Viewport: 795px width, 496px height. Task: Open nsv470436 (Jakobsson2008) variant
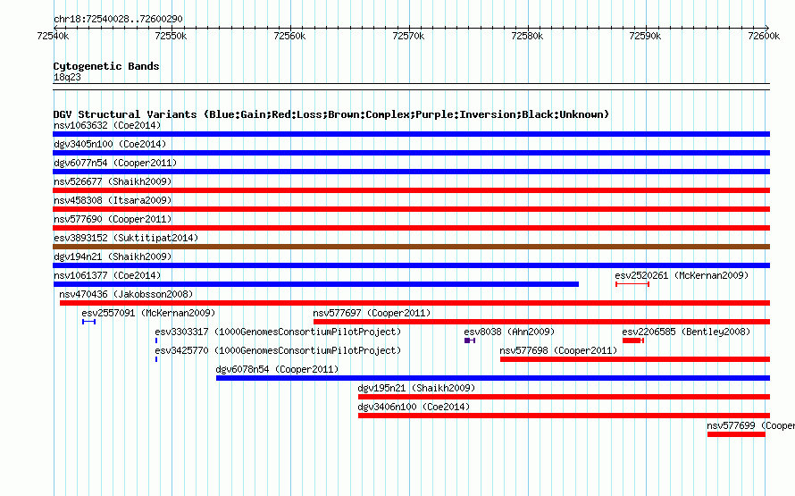[126, 294]
